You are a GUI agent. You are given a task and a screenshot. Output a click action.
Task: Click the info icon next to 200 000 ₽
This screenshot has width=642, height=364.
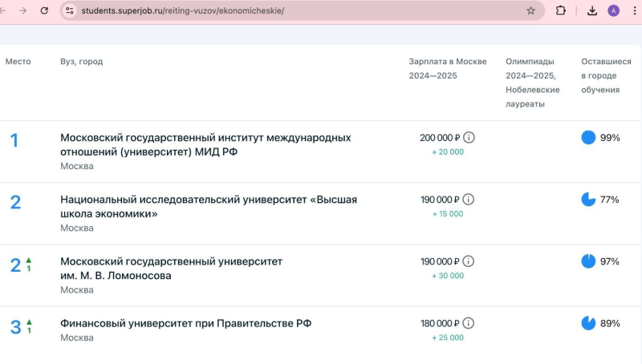469,138
